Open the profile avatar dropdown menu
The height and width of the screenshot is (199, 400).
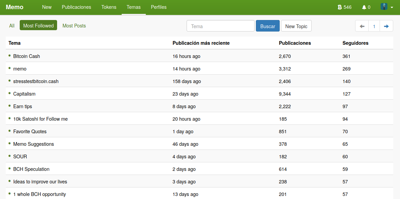(387, 7)
